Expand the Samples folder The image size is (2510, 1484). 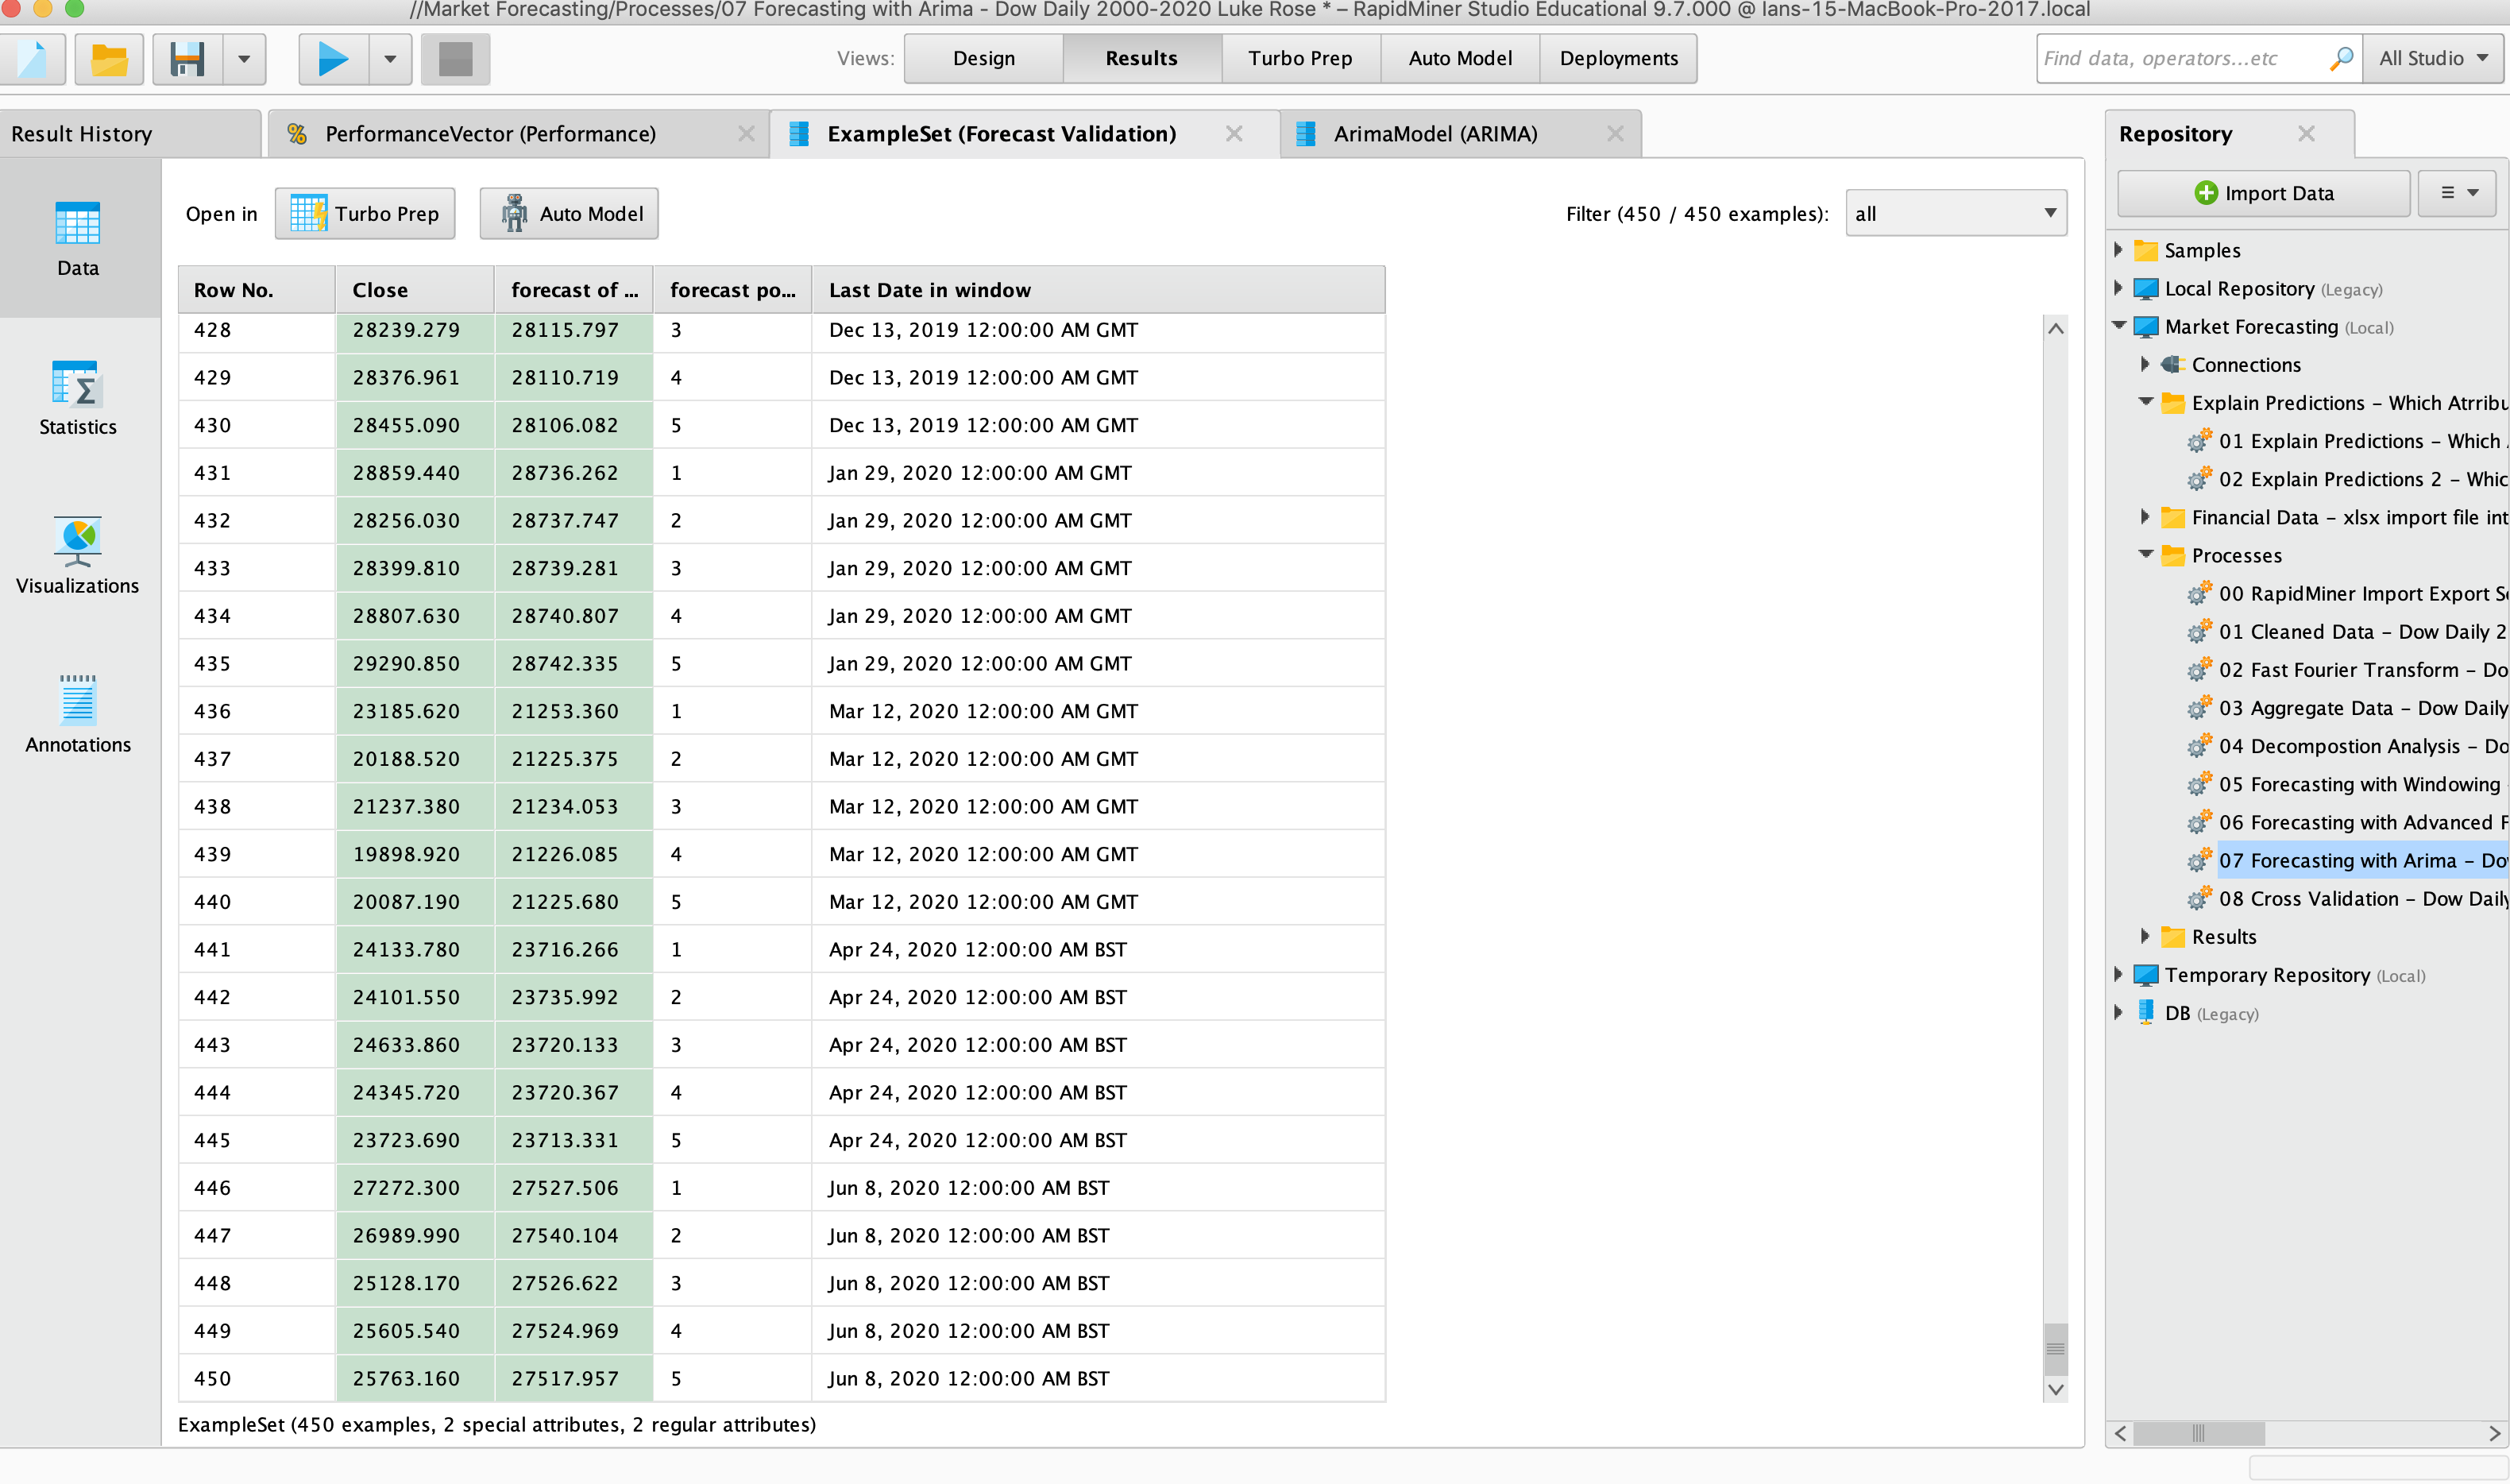(x=2118, y=250)
